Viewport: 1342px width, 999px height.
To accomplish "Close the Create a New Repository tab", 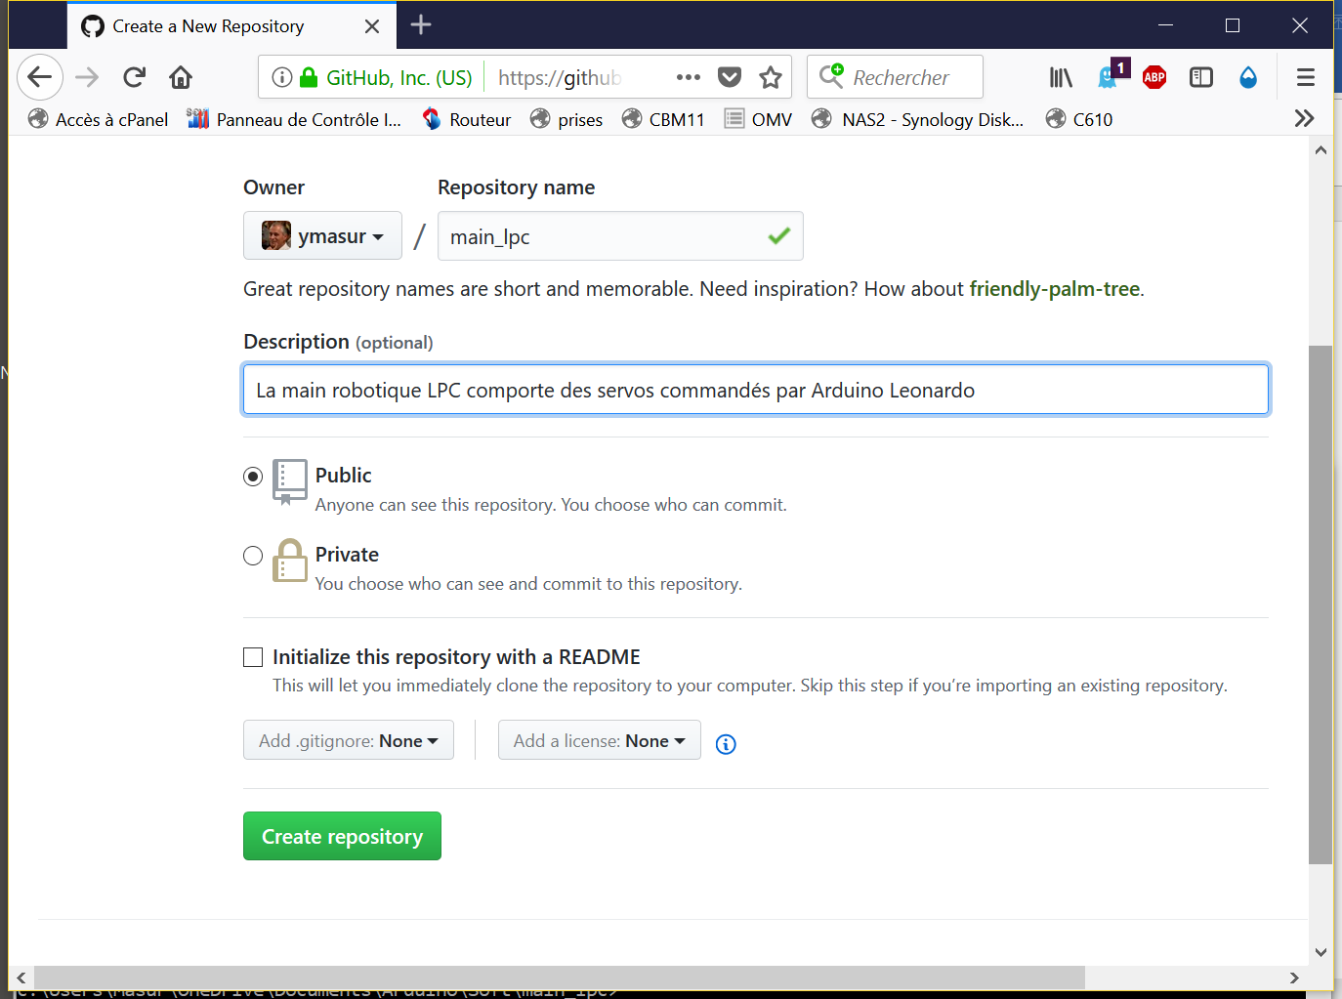I will coord(372,26).
